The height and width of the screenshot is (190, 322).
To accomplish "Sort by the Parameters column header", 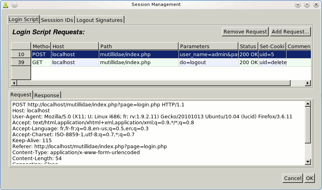I will (208, 46).
